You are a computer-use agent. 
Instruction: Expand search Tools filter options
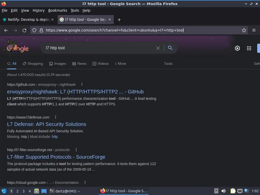pyautogui.click(x=168, y=64)
